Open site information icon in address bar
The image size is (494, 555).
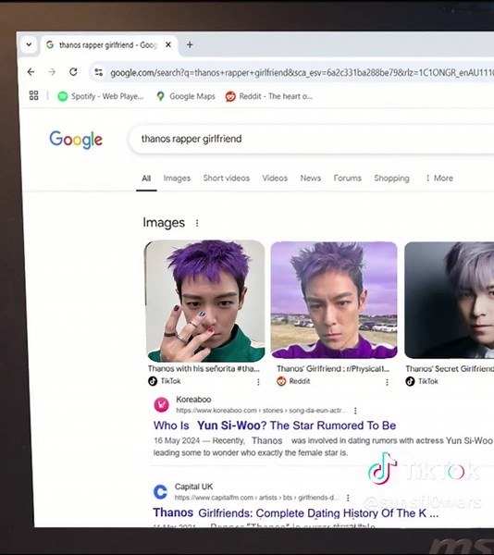(x=98, y=72)
